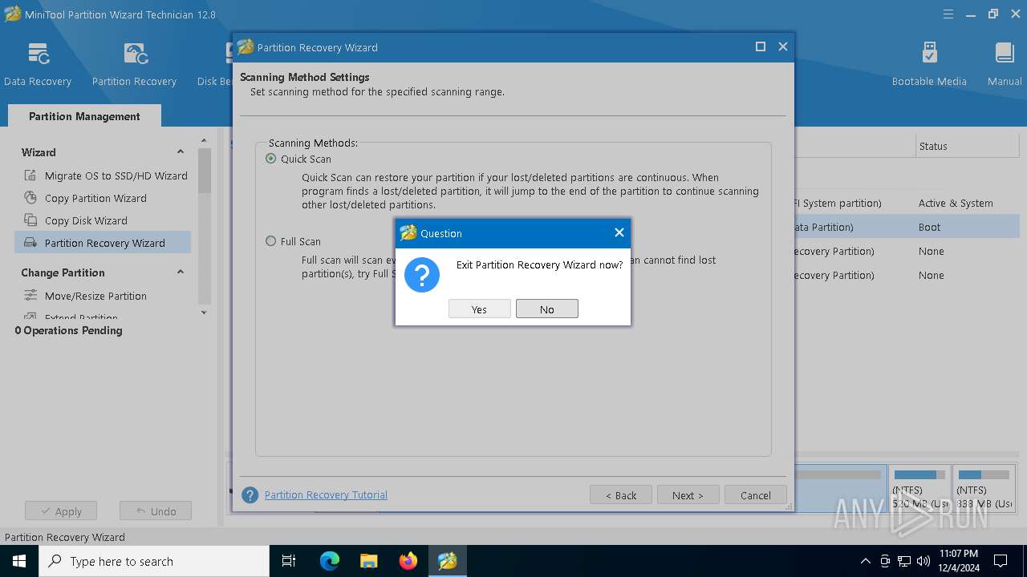
Task: Click the Undo button
Action: click(156, 511)
